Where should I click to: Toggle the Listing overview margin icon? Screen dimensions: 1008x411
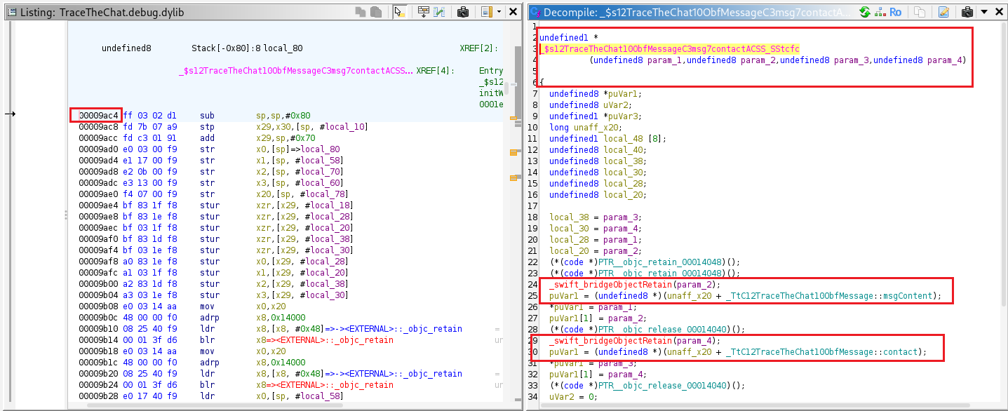(x=486, y=12)
